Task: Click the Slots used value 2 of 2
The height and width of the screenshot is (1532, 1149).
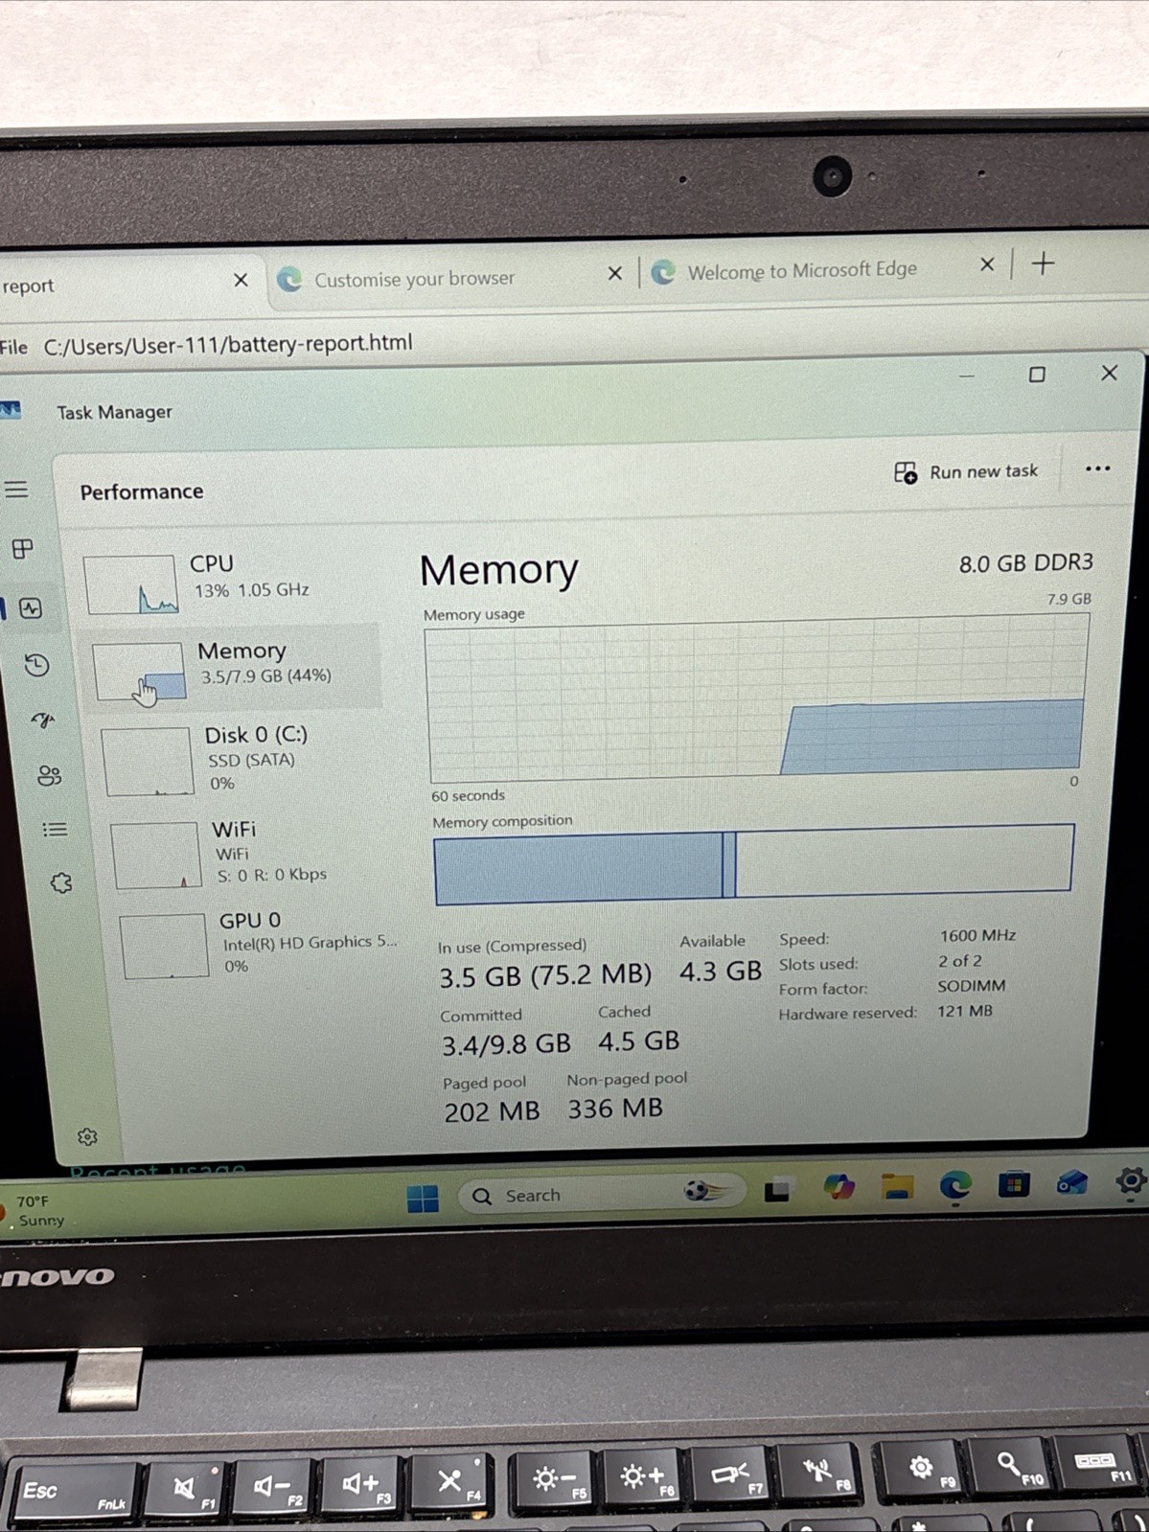Action: coord(959,961)
